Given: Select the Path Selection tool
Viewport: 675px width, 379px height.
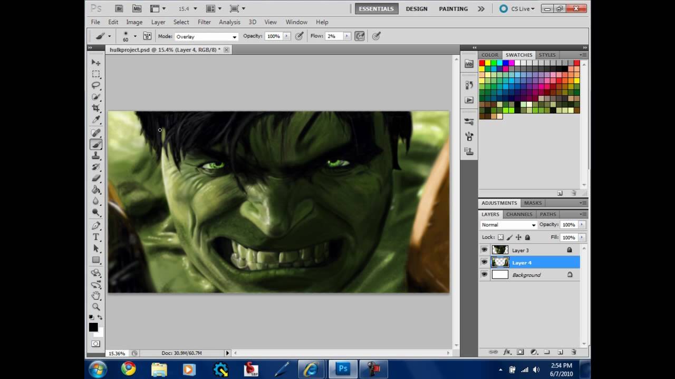Looking at the screenshot, I should (x=96, y=248).
